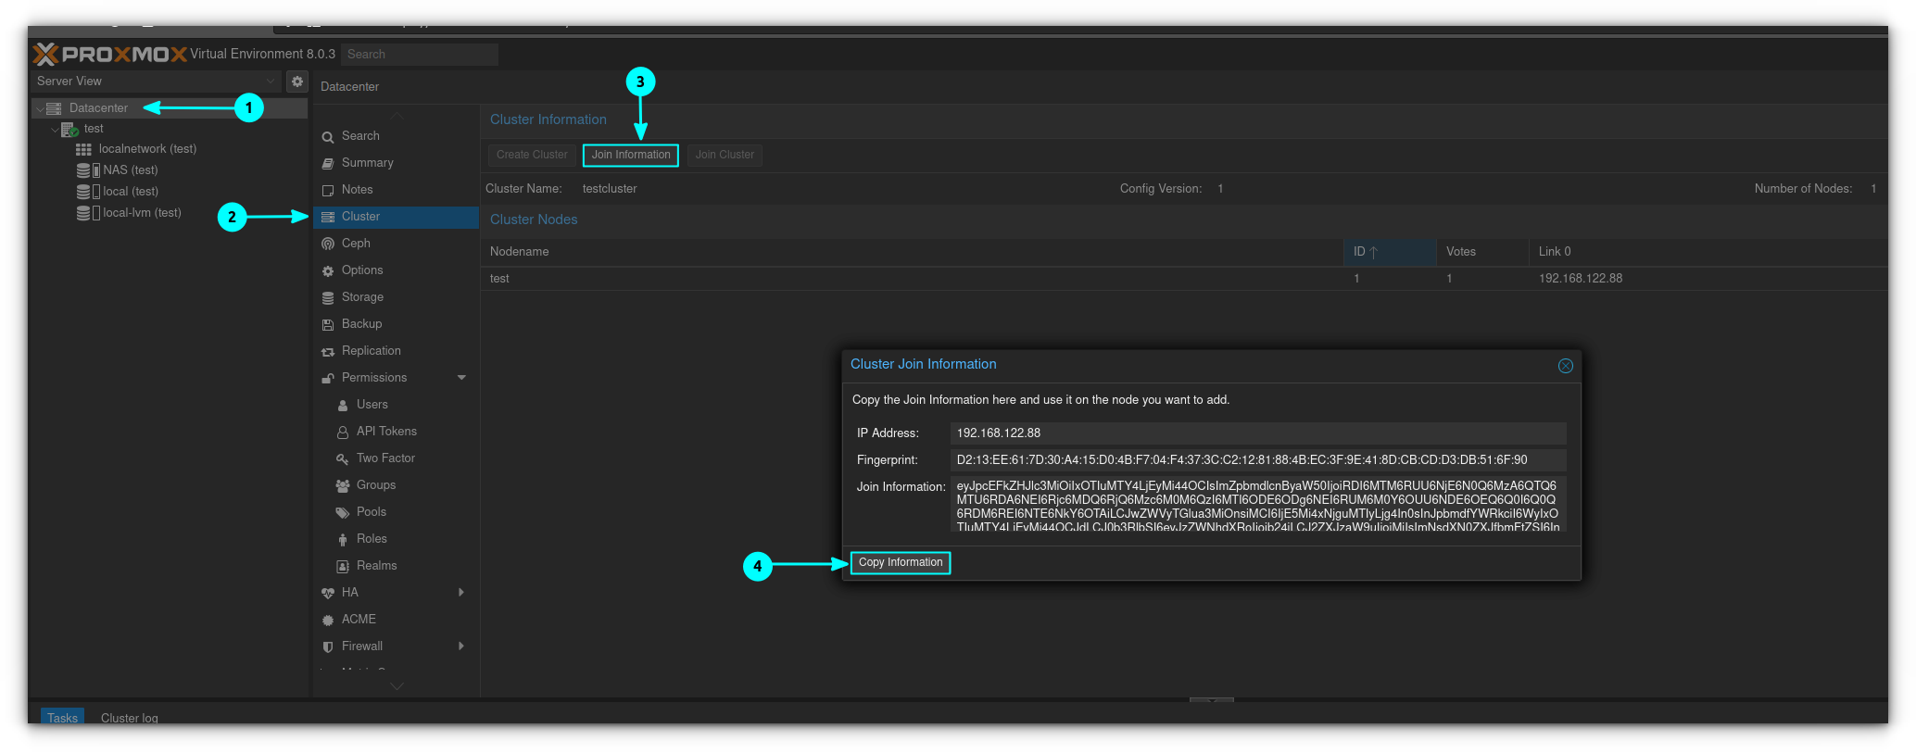Click the Nodename column header
Viewport: 1916px width, 753px height.
tap(913, 252)
